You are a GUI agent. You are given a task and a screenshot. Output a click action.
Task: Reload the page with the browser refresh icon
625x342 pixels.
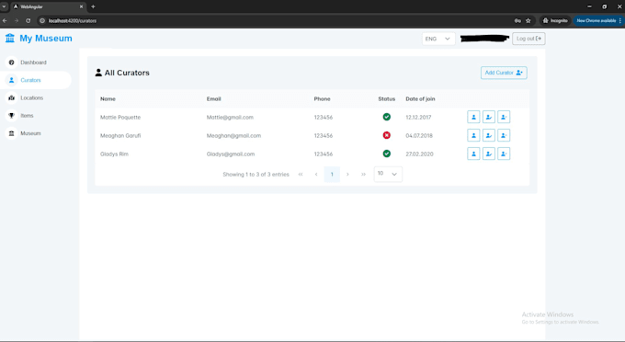[x=28, y=21]
